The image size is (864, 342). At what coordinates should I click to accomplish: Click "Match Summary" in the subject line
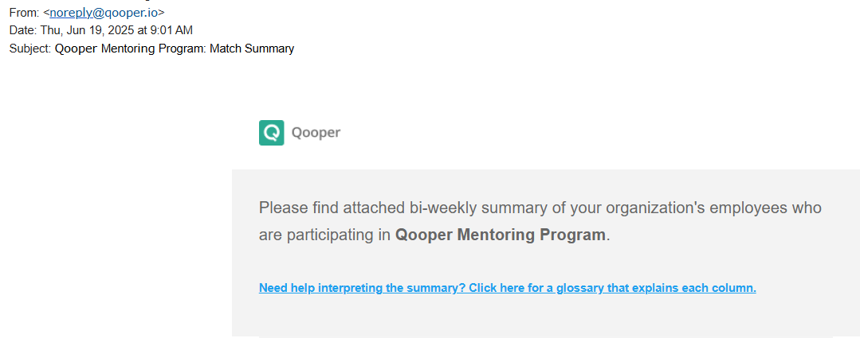[x=252, y=49]
